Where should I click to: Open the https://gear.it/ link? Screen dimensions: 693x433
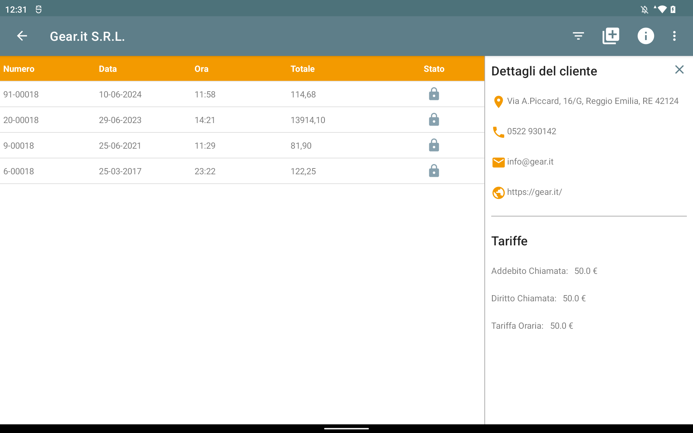click(x=534, y=192)
